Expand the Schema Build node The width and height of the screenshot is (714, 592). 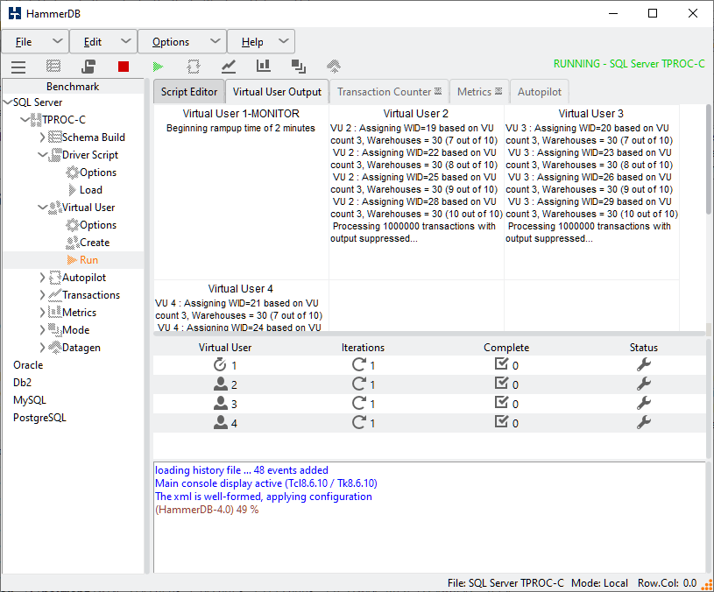coord(42,137)
